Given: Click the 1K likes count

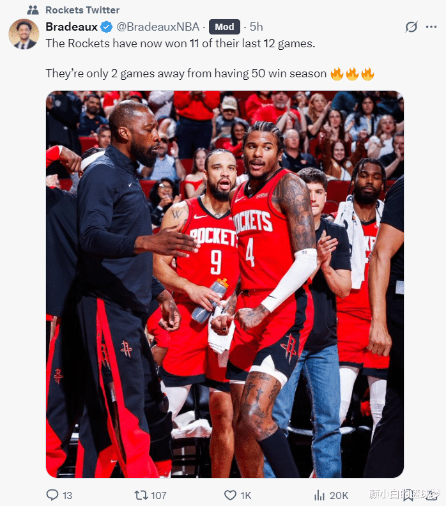Looking at the screenshot, I should tap(245, 495).
